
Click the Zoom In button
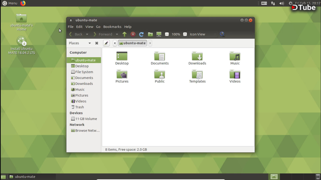click(185, 34)
